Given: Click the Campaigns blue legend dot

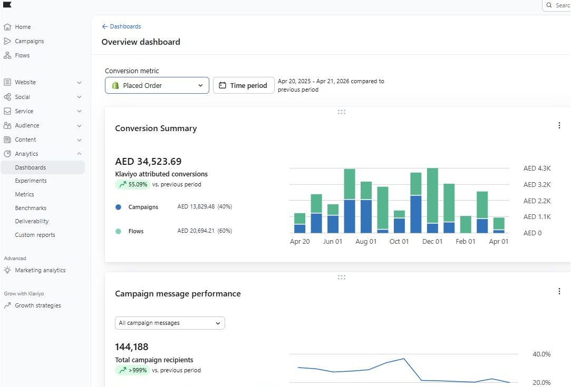Looking at the screenshot, I should [x=118, y=207].
